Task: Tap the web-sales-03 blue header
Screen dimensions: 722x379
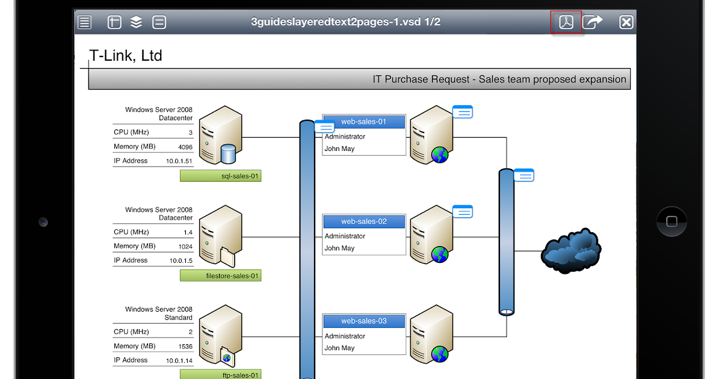Action: [x=364, y=321]
